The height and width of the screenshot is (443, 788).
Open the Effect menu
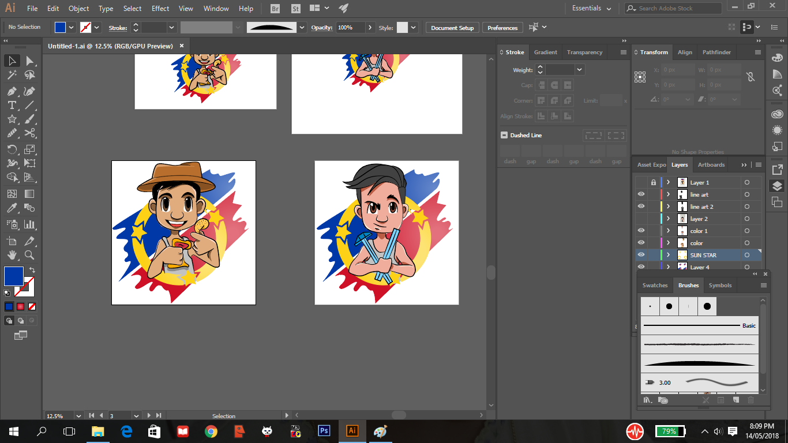[x=160, y=9]
